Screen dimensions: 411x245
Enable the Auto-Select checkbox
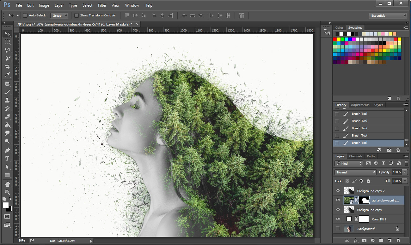[x=25, y=15]
